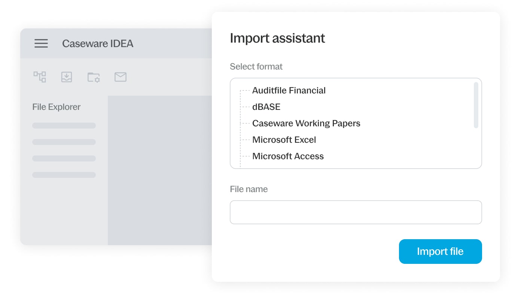Click the File name input field
The width and height of the screenshot is (521, 293).
356,212
